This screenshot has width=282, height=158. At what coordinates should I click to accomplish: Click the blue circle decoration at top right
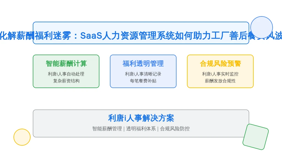[x=262, y=27]
